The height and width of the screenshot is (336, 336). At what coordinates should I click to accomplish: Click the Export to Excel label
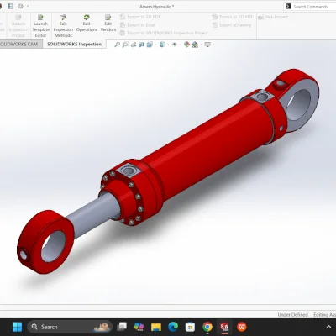[141, 25]
